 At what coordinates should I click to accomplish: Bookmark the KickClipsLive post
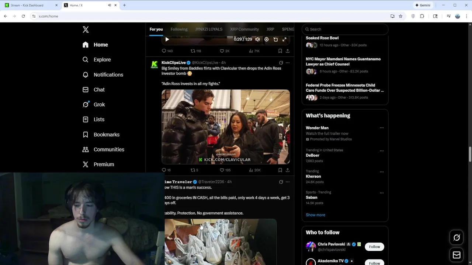pos(280,170)
